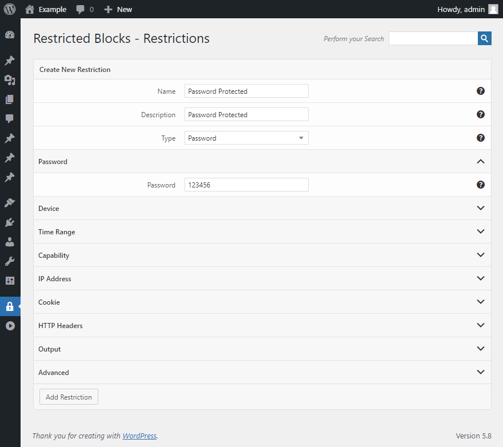The width and height of the screenshot is (503, 447).
Task: Expand the HTTP Headers section
Action: coord(262,325)
